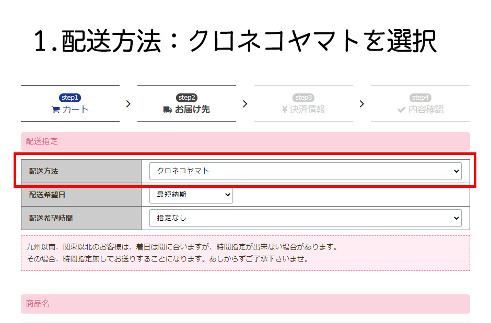491x323 pixels.
Task: Open the 配送希望時間 指定なし dropdown
Action: click(x=306, y=218)
